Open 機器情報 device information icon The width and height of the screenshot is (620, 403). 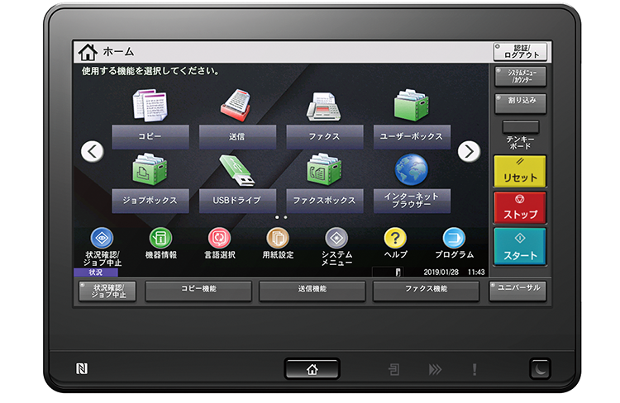tap(160, 239)
